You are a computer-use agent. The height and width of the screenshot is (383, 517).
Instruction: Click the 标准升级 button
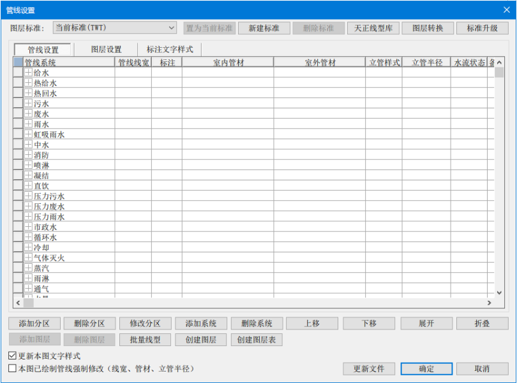[x=483, y=27]
